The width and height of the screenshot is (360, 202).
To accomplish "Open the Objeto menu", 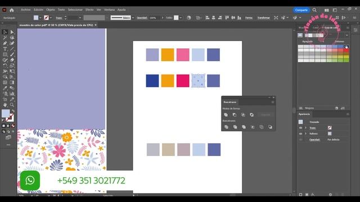I will click(x=51, y=10).
